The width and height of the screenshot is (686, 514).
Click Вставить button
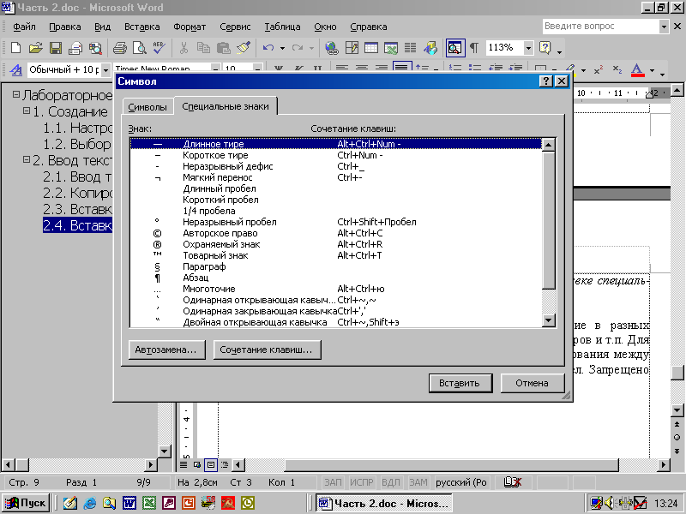coord(460,383)
